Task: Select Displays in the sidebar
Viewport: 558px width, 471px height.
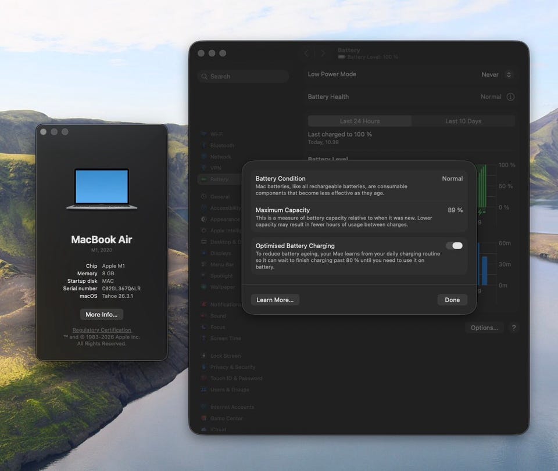Action: 216,253
